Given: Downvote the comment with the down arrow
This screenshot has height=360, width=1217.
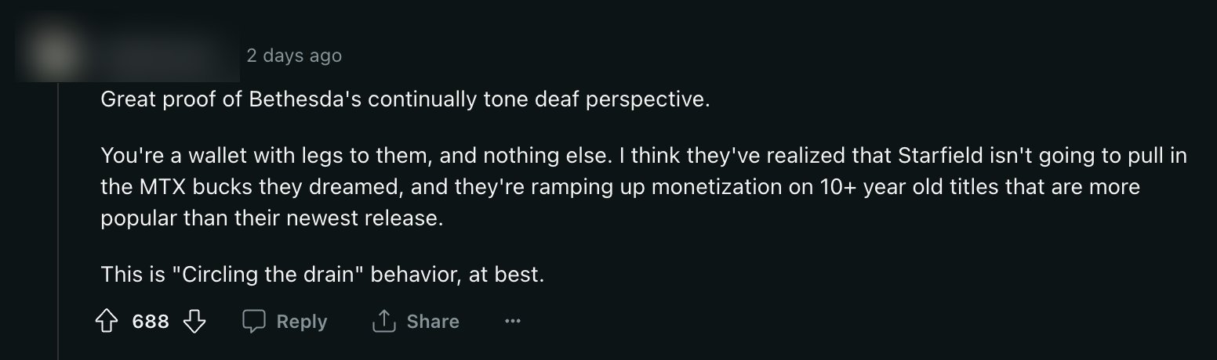Looking at the screenshot, I should [194, 322].
